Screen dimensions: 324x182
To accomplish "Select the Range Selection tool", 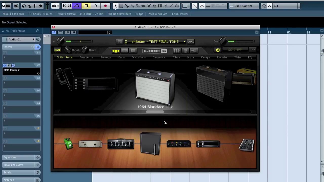I will pyautogui.click(x=121, y=6).
